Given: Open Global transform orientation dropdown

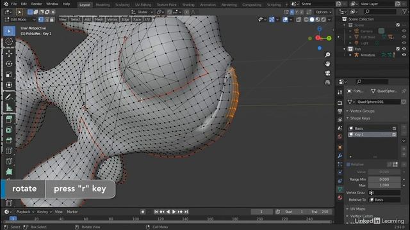Looking at the screenshot, I should [142, 12].
